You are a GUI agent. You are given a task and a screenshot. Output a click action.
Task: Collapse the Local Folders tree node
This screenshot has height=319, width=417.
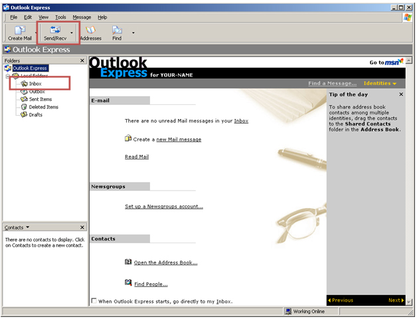[8, 76]
